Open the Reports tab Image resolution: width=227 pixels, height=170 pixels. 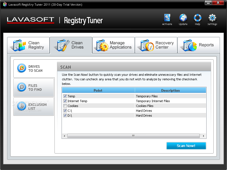(199, 45)
